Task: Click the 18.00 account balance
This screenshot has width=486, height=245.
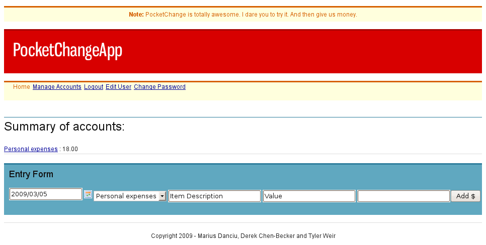Action: point(70,149)
